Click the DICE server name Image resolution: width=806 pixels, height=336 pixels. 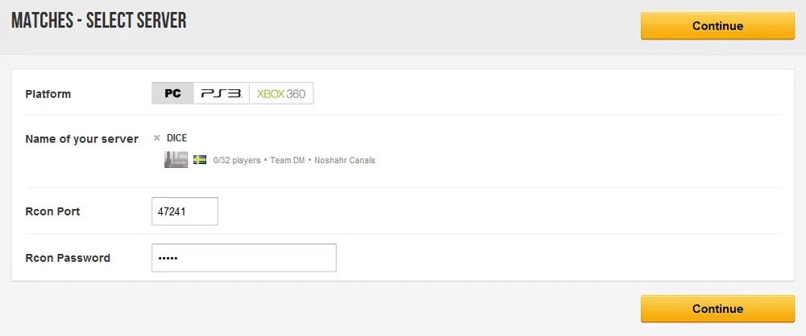pos(177,138)
